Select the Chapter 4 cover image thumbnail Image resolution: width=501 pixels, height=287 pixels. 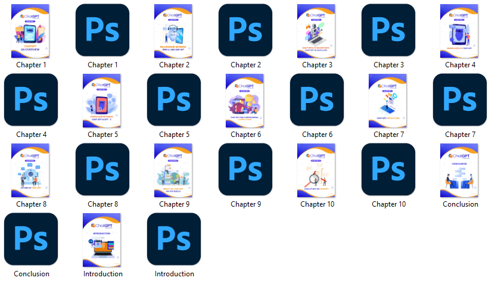tap(460, 30)
